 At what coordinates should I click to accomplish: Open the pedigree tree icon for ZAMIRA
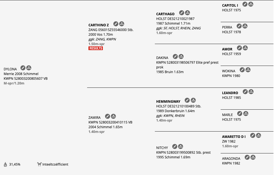[113, 116]
